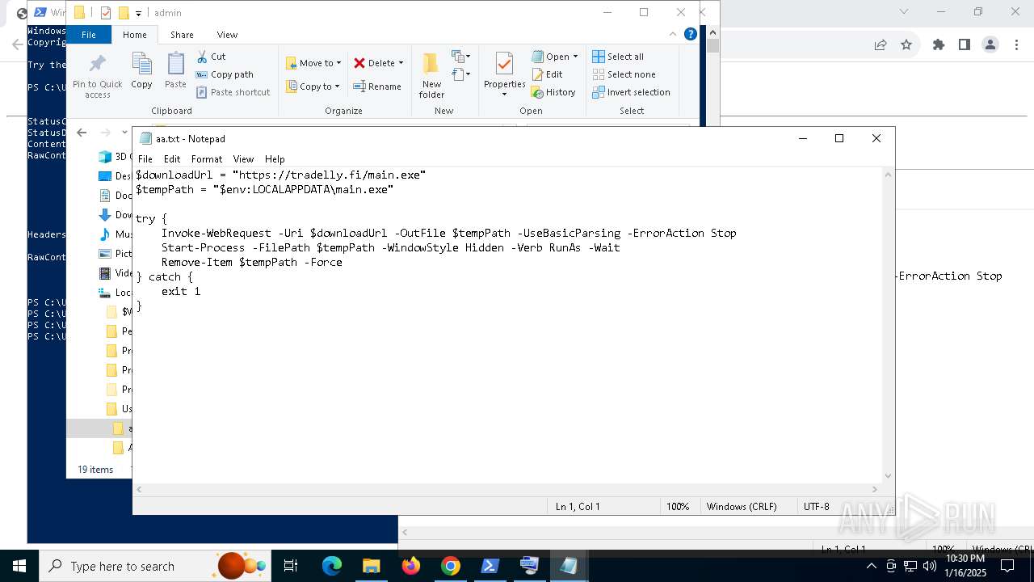Click the Paste icon in File Explorer ribbon

tap(175, 71)
